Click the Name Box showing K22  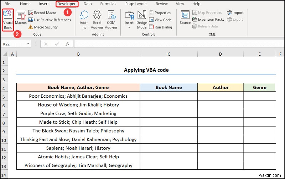[14, 44]
